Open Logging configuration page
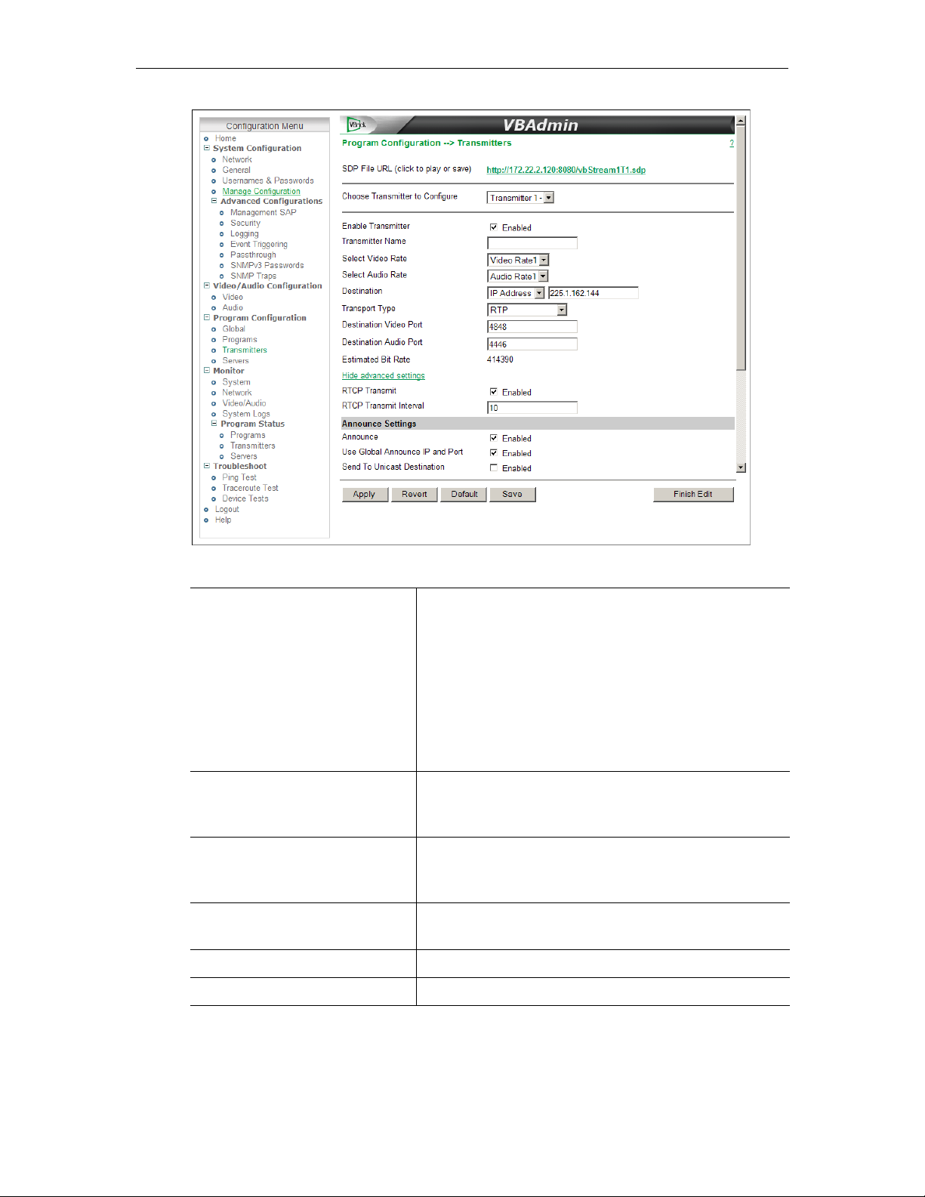This screenshot has width=925, height=1197. coord(245,233)
